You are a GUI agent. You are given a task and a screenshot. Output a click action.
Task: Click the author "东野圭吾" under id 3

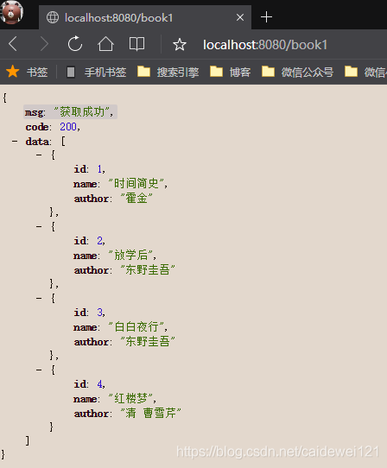pyautogui.click(x=148, y=341)
